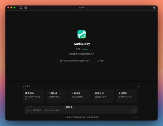Maximize window with green button

[x=14, y=8]
